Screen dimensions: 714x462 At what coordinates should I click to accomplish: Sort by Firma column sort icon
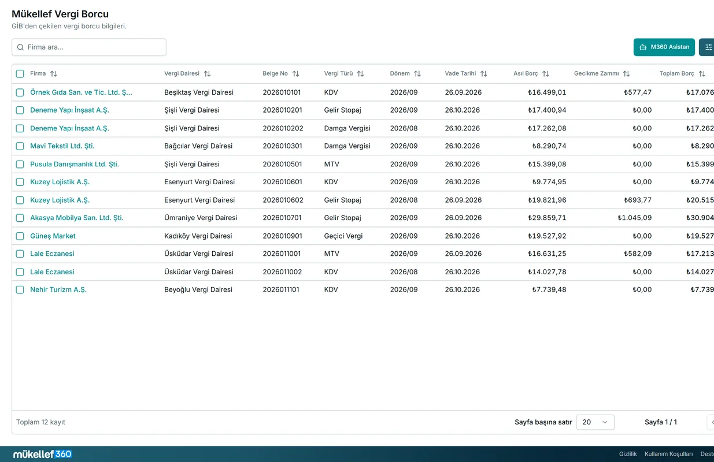(54, 74)
